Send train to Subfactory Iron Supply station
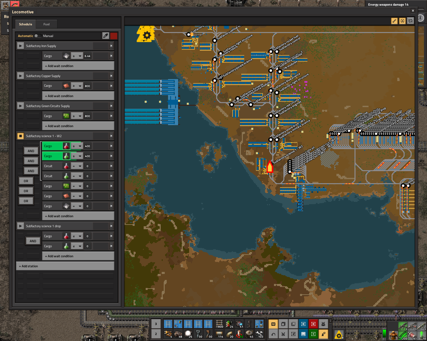 (x=20, y=46)
